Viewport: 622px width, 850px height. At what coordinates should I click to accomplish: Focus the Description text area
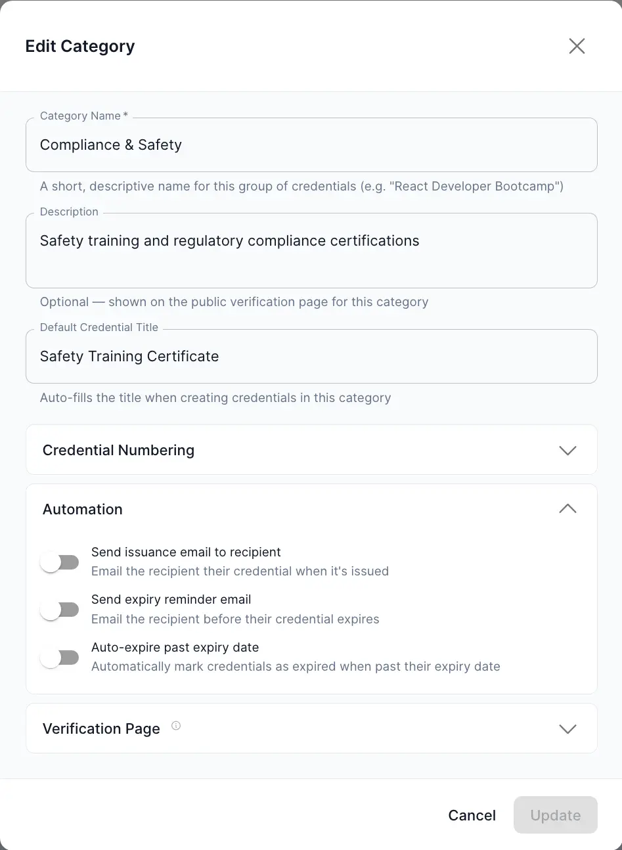tap(311, 250)
